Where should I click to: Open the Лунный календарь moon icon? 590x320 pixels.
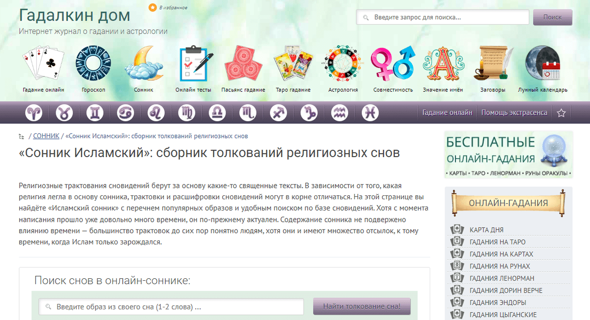click(x=543, y=64)
